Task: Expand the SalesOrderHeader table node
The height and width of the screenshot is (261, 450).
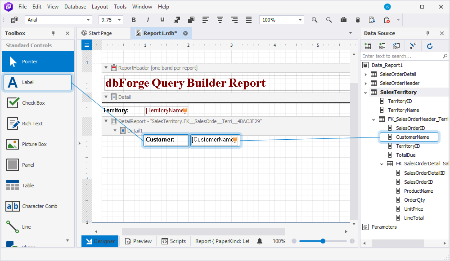Action: point(365,84)
